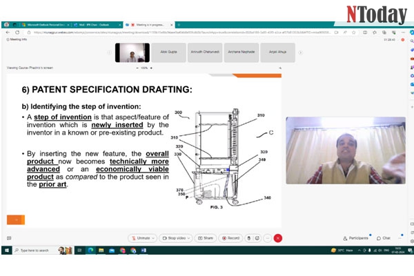Show hidden system tray icons
Viewport: 414px width, 276px height.
[359, 250]
